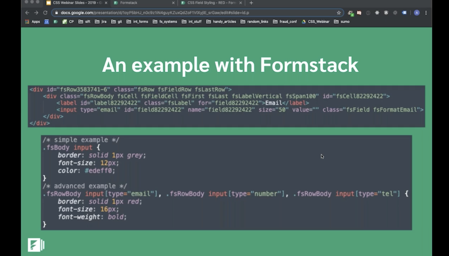449x256 pixels.
Task: Open the blue panel extension icon
Action: 404,13
